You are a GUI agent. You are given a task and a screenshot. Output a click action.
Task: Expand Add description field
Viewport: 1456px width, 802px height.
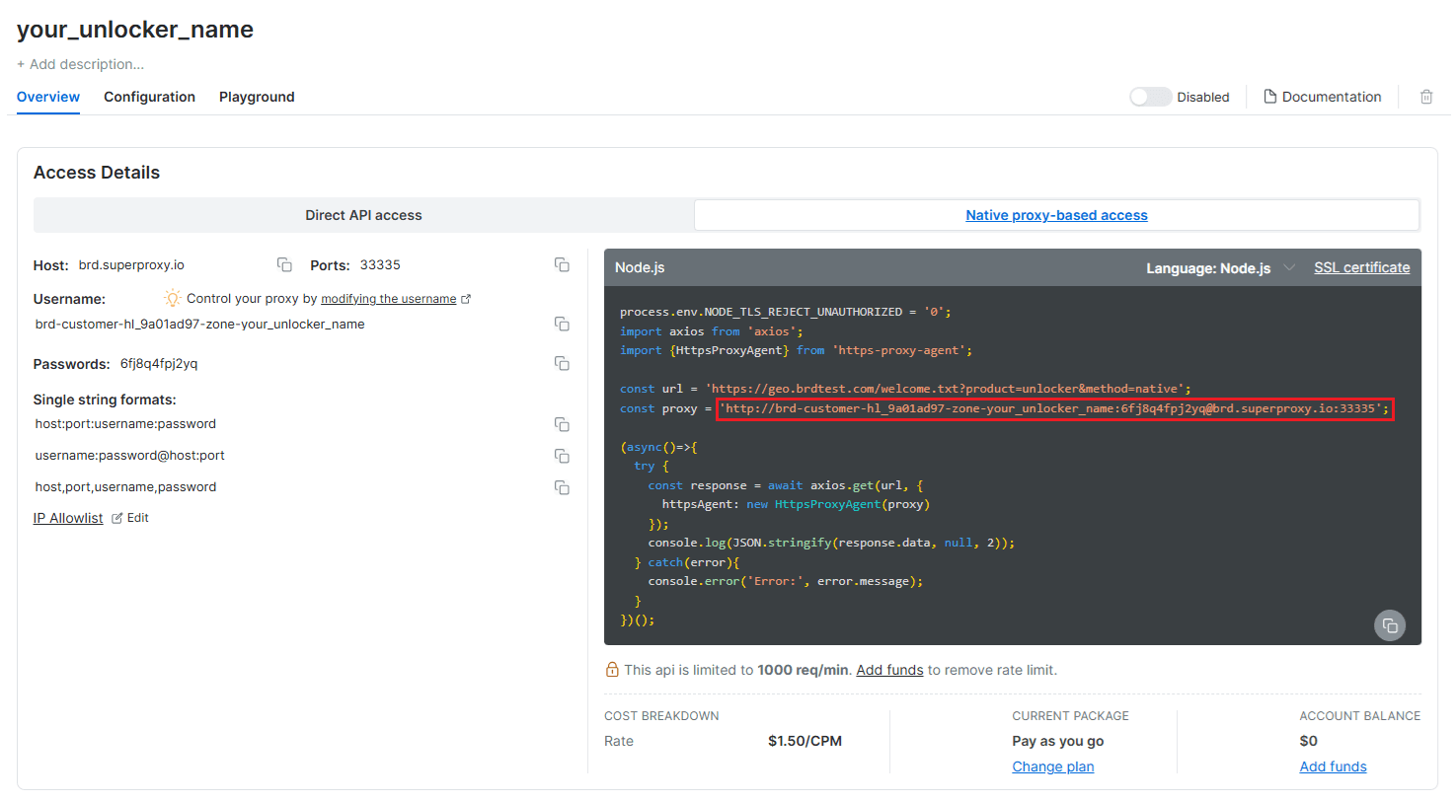[80, 63]
